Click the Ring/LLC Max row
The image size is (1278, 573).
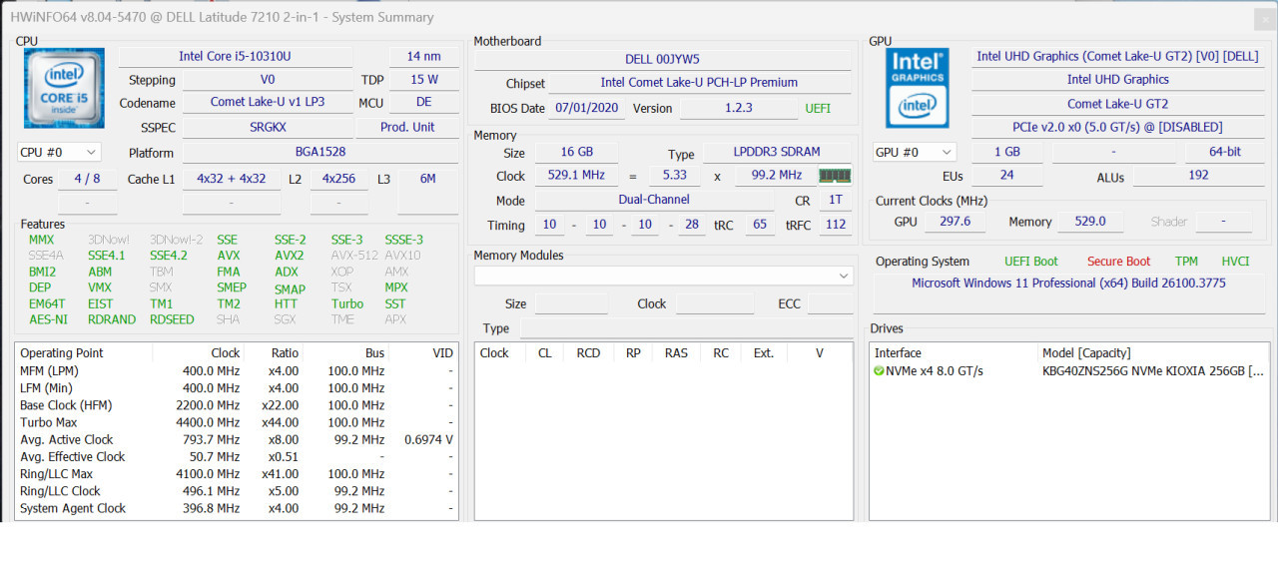tap(237, 474)
